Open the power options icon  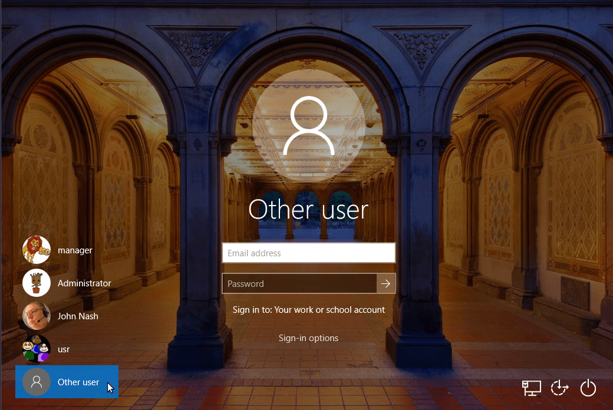pos(588,388)
